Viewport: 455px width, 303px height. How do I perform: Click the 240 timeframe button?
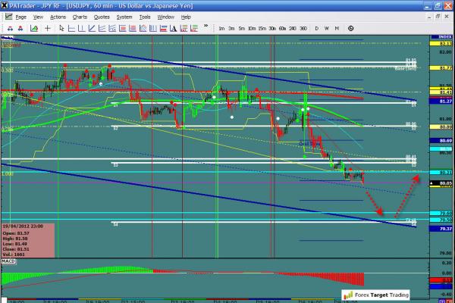point(292,28)
